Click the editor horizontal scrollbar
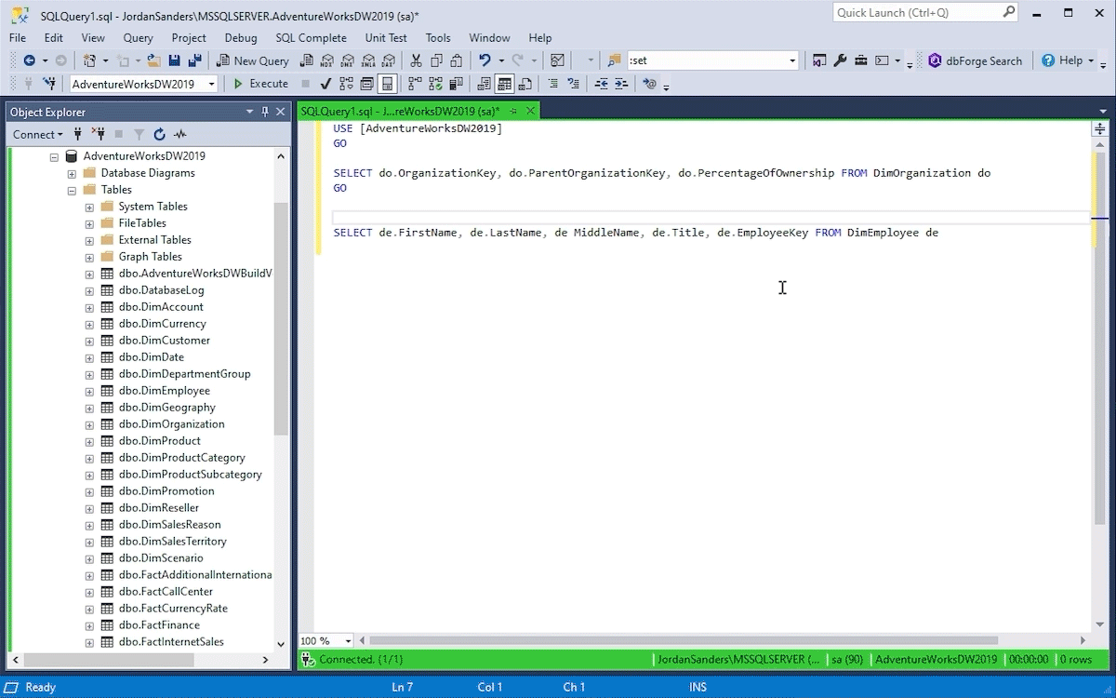1116x698 pixels. pos(684,640)
